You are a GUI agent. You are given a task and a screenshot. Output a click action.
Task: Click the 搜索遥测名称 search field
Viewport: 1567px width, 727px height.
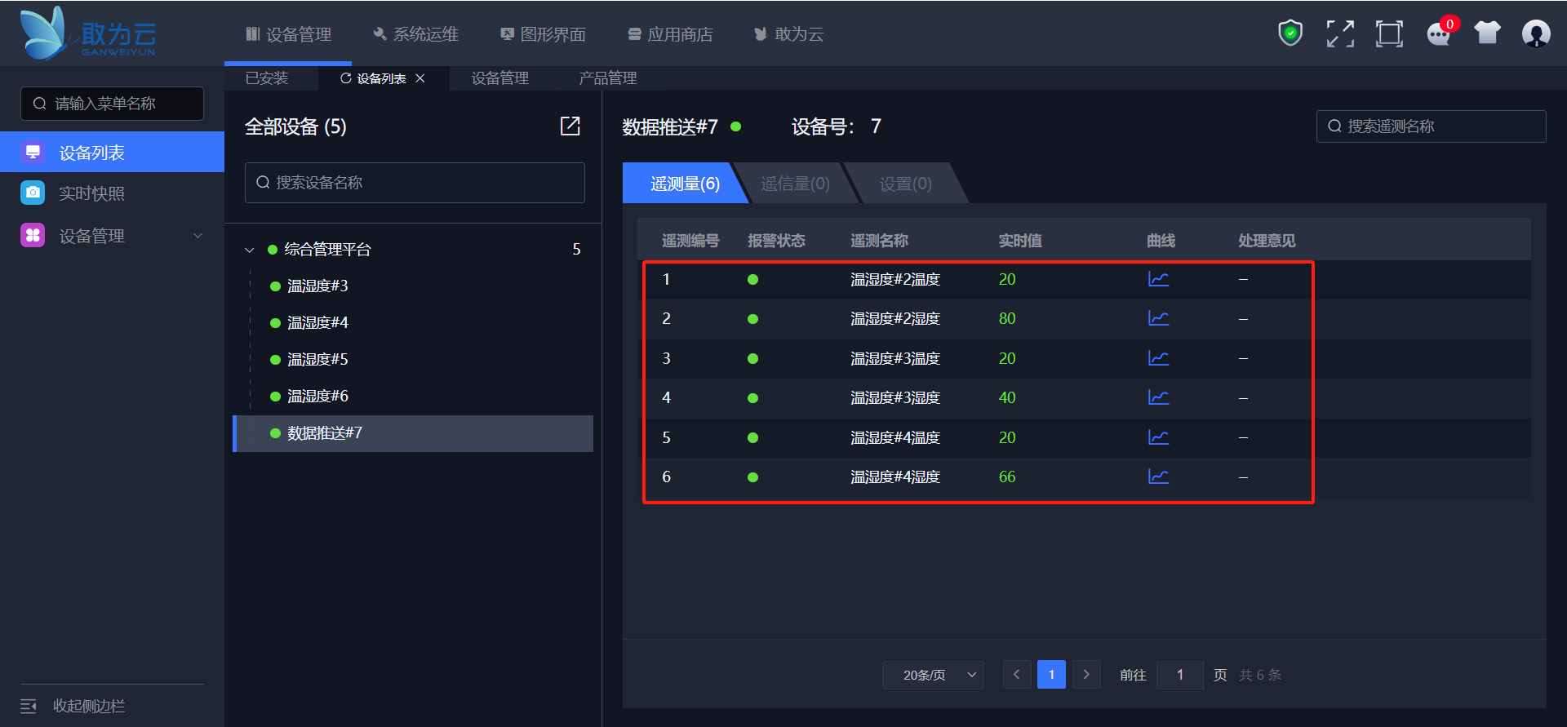(1431, 126)
